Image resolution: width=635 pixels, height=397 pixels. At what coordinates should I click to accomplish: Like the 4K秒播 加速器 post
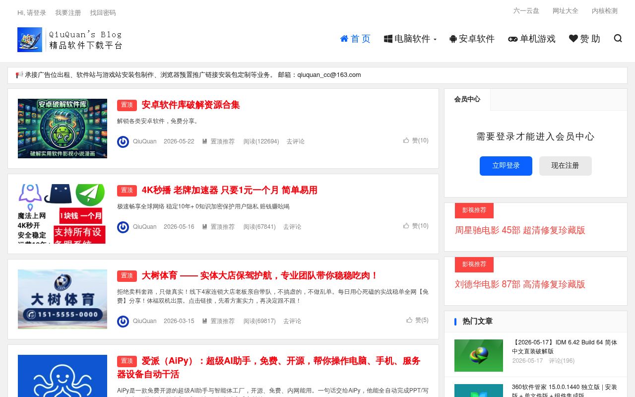416,226
